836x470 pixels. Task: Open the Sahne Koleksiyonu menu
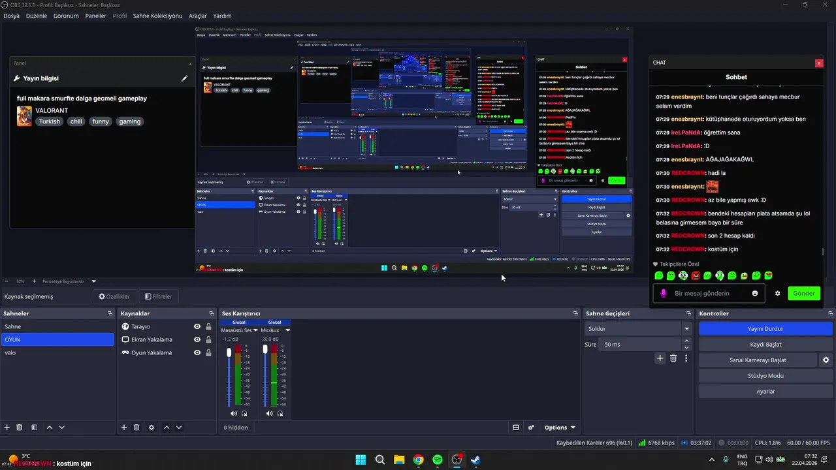(x=157, y=16)
